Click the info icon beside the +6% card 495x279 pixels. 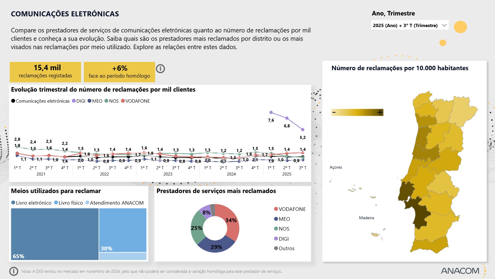click(160, 69)
